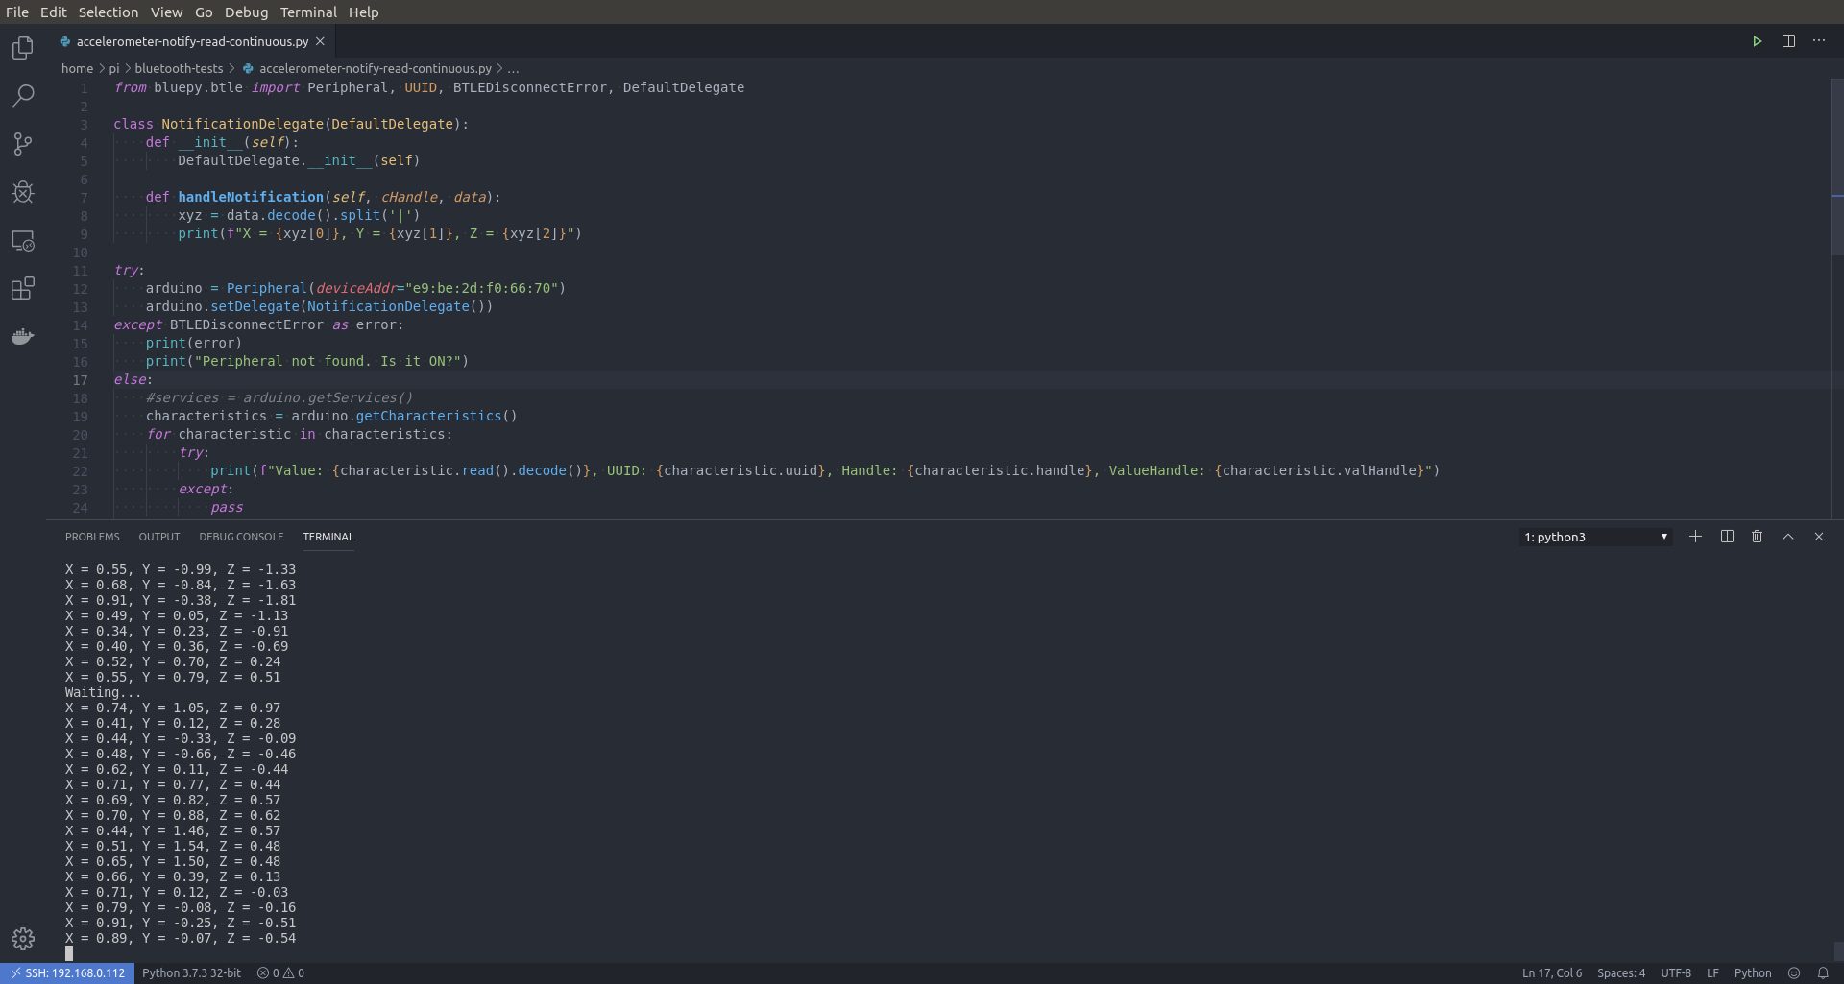Close the accelerometer-notify-read-continuous.py tab
The height and width of the screenshot is (984, 1844).
click(321, 41)
